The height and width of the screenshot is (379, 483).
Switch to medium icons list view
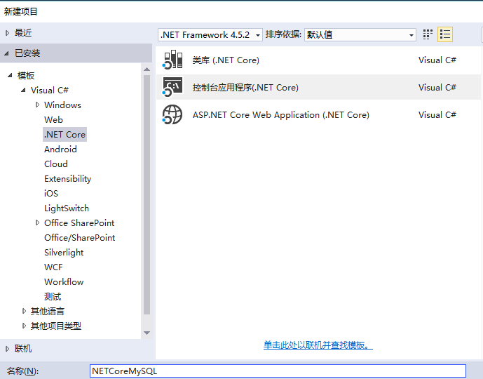click(445, 34)
